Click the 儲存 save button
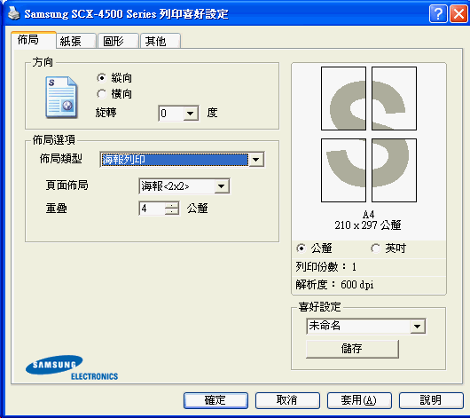This screenshot has width=470, height=418. [352, 349]
